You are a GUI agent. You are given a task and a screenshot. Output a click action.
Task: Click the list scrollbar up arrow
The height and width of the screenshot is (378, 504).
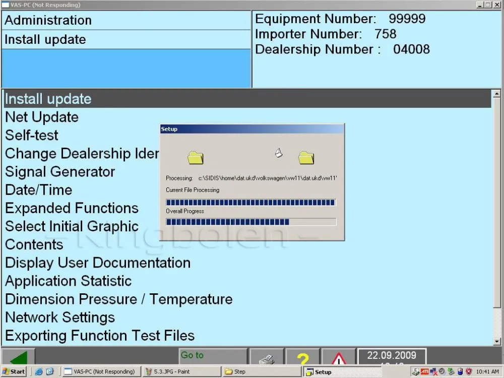click(497, 94)
